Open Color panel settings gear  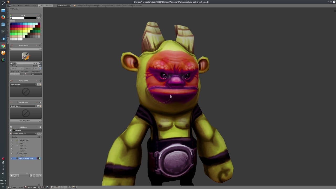tap(40, 15)
